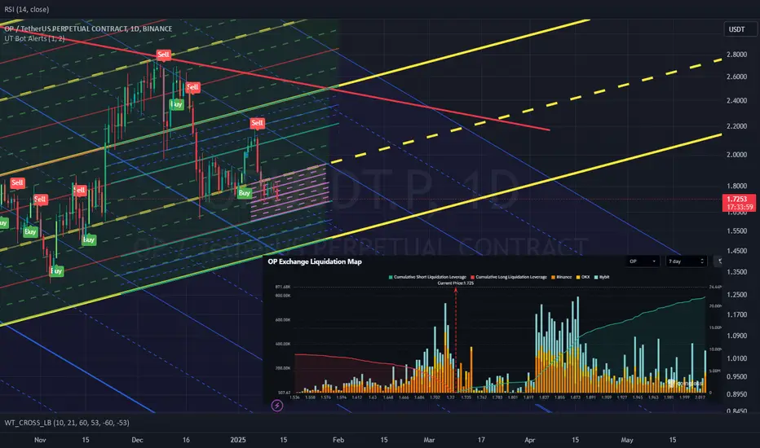Toggle Cumulative Long Liquidation Leverage legend
This screenshot has width=760, height=448.
(509, 277)
